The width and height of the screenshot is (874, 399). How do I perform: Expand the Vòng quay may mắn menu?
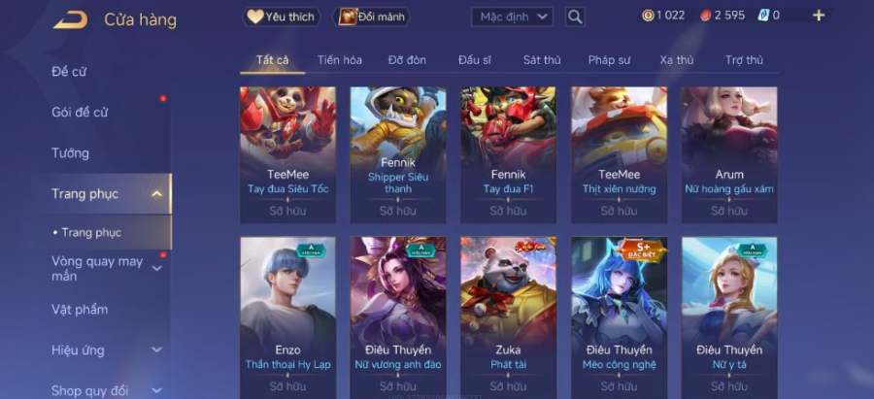157,269
